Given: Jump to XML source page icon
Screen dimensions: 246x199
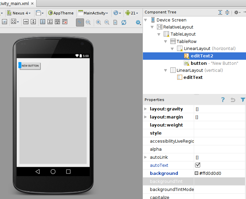Looking at the screenshot, I should coord(115,22).
